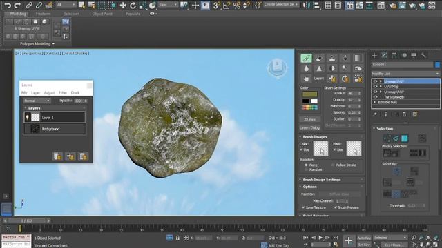This screenshot has height=248, width=442.
Task: Toggle Layer 1 visibility bulb in Layers window
Action: pos(28,117)
